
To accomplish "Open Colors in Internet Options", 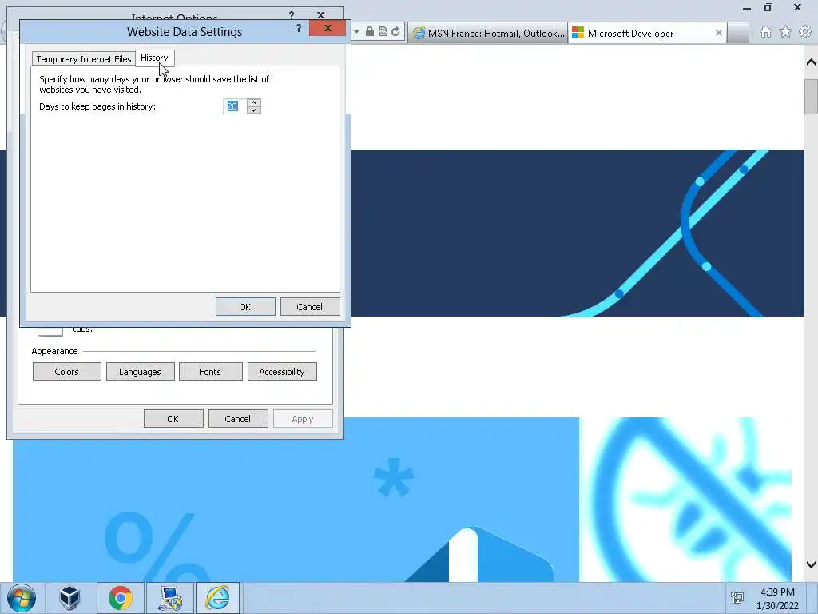I will click(67, 372).
